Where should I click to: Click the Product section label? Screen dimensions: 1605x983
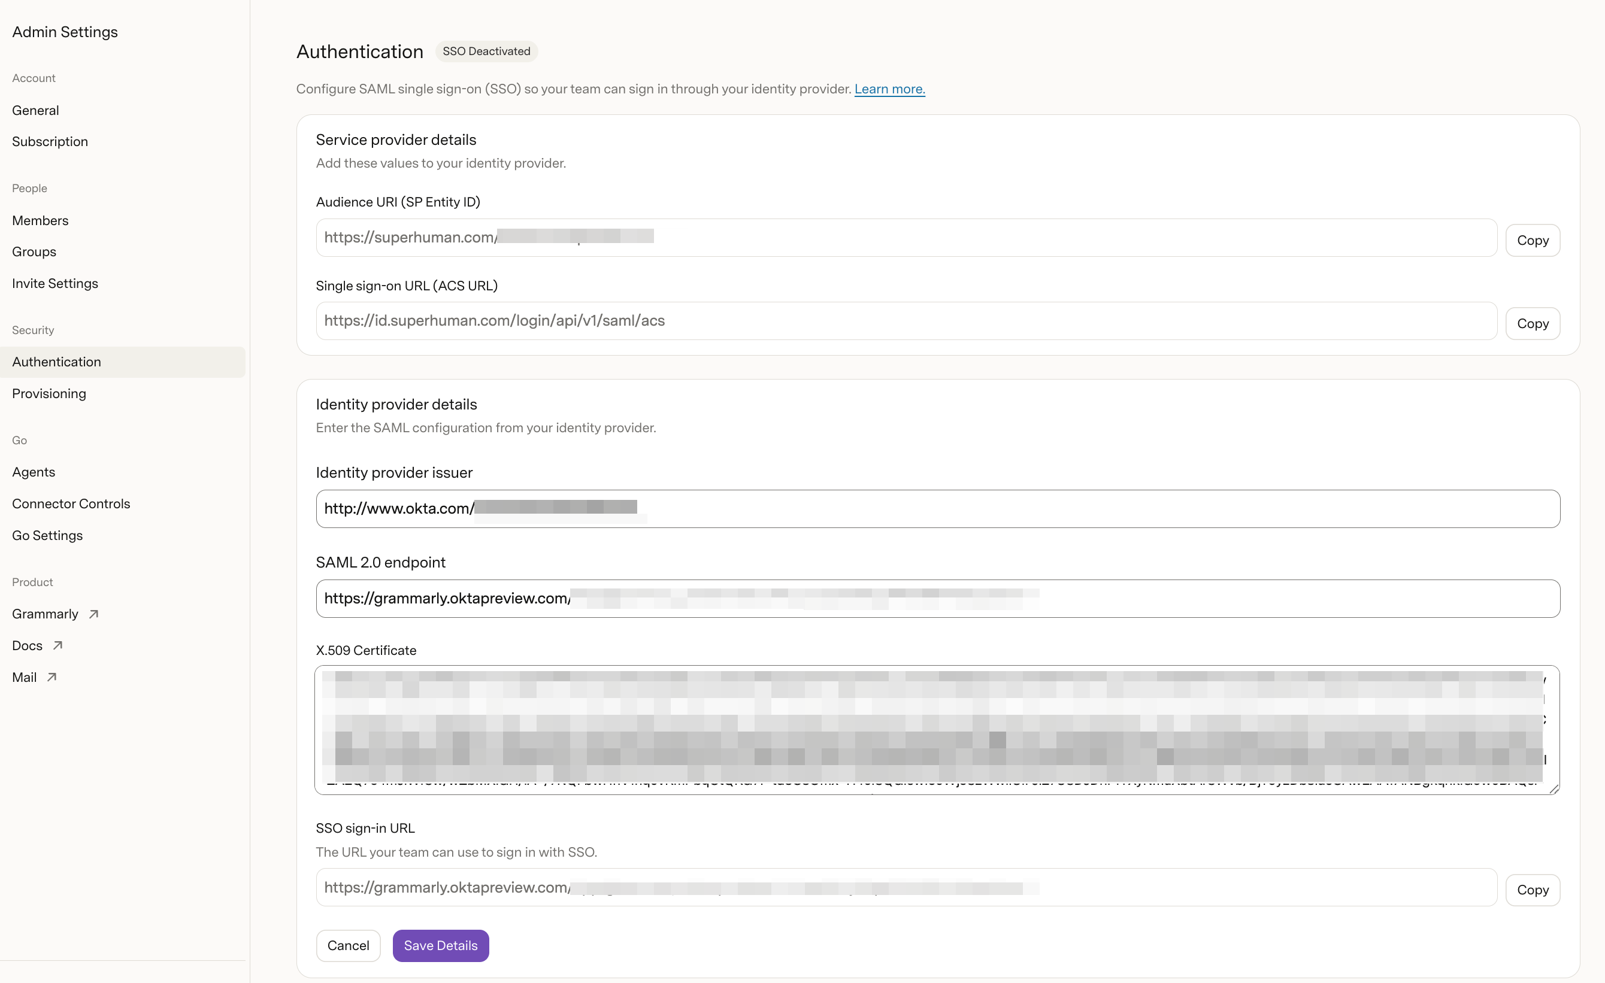(x=32, y=582)
